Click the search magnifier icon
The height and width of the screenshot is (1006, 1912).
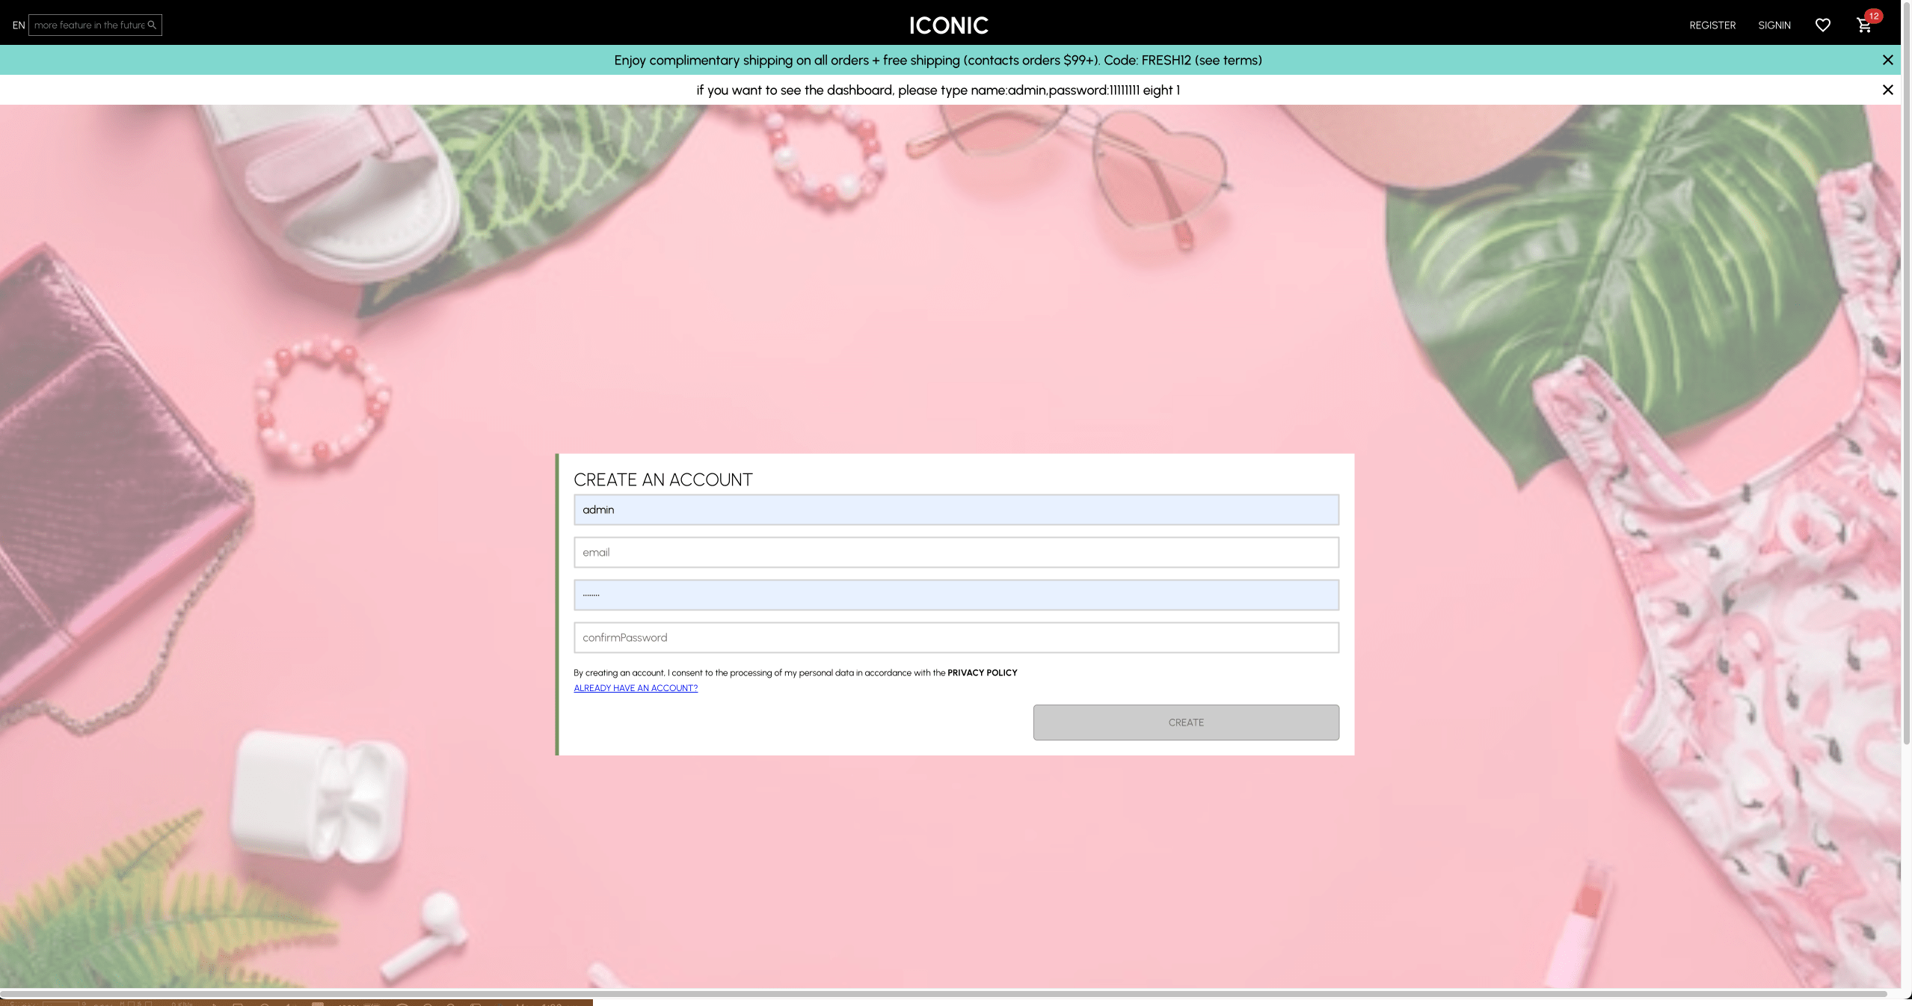coord(152,25)
